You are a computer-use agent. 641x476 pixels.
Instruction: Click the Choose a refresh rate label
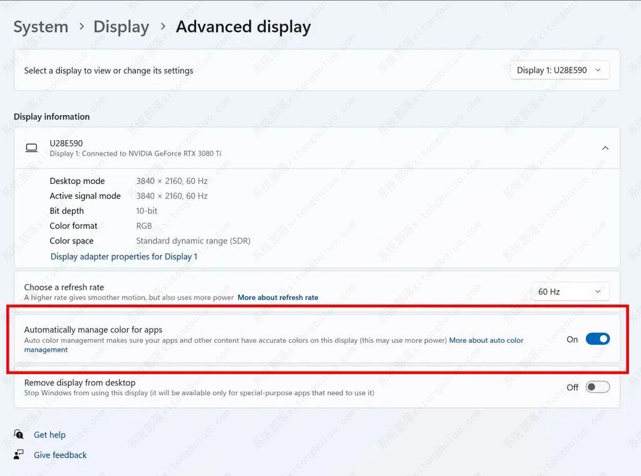[64, 287]
